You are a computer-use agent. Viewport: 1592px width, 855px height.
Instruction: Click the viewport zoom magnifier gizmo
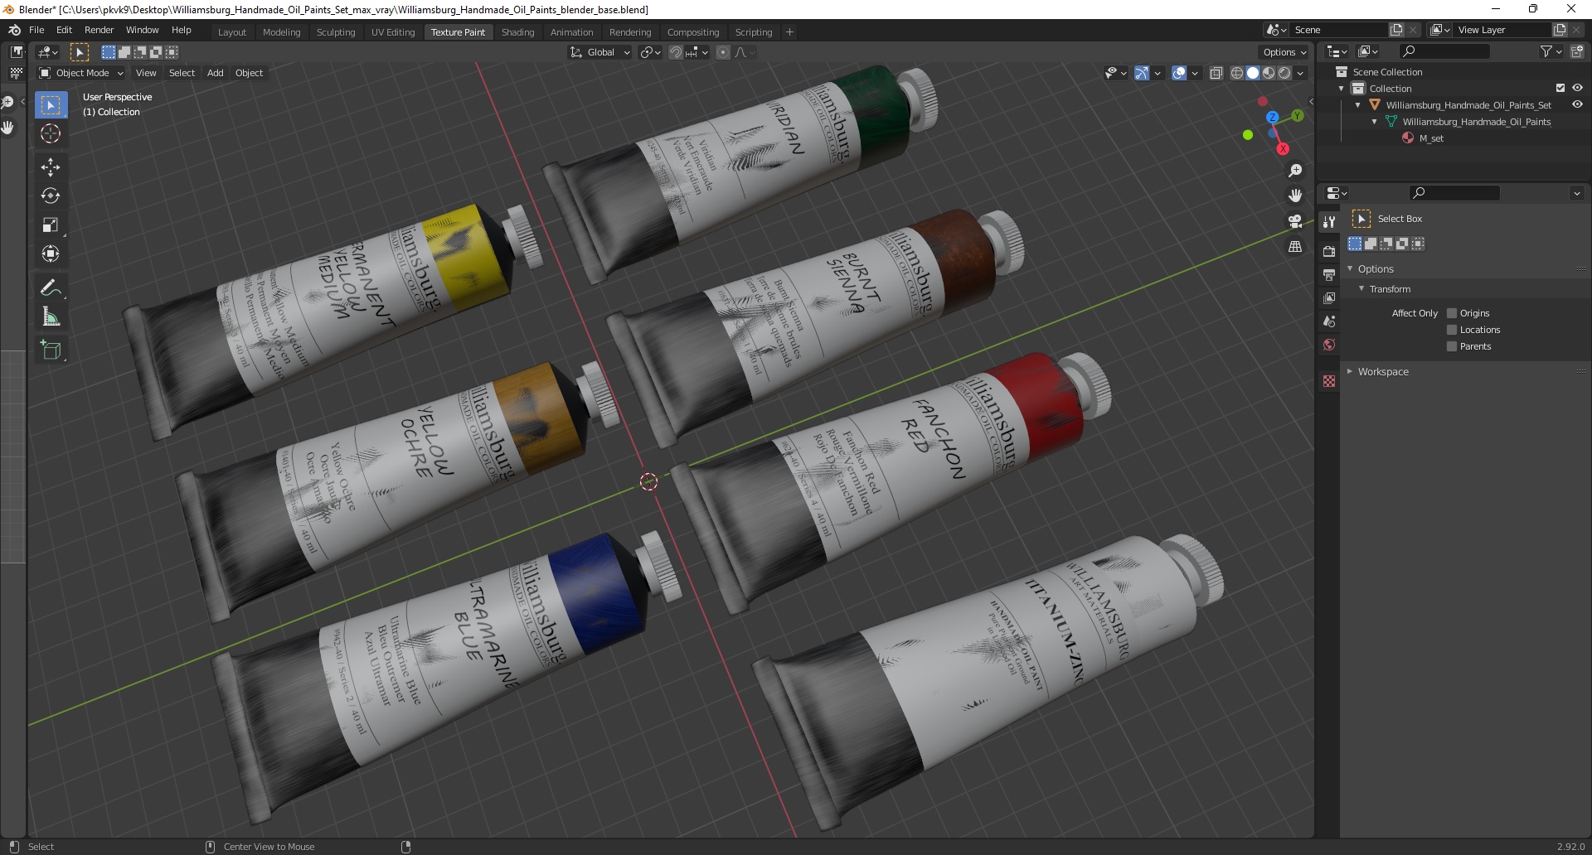pos(1295,171)
